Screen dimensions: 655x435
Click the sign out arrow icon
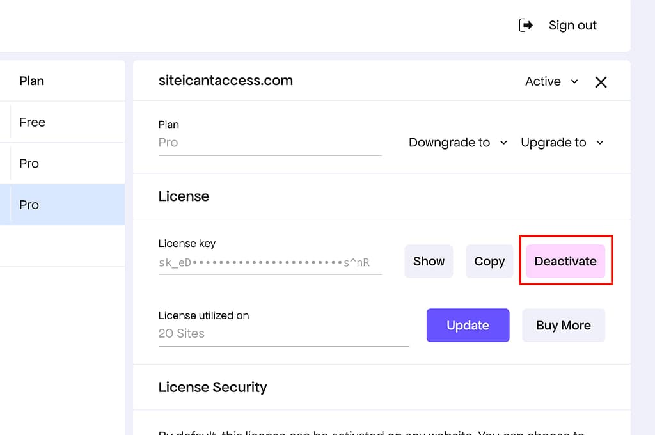click(525, 25)
